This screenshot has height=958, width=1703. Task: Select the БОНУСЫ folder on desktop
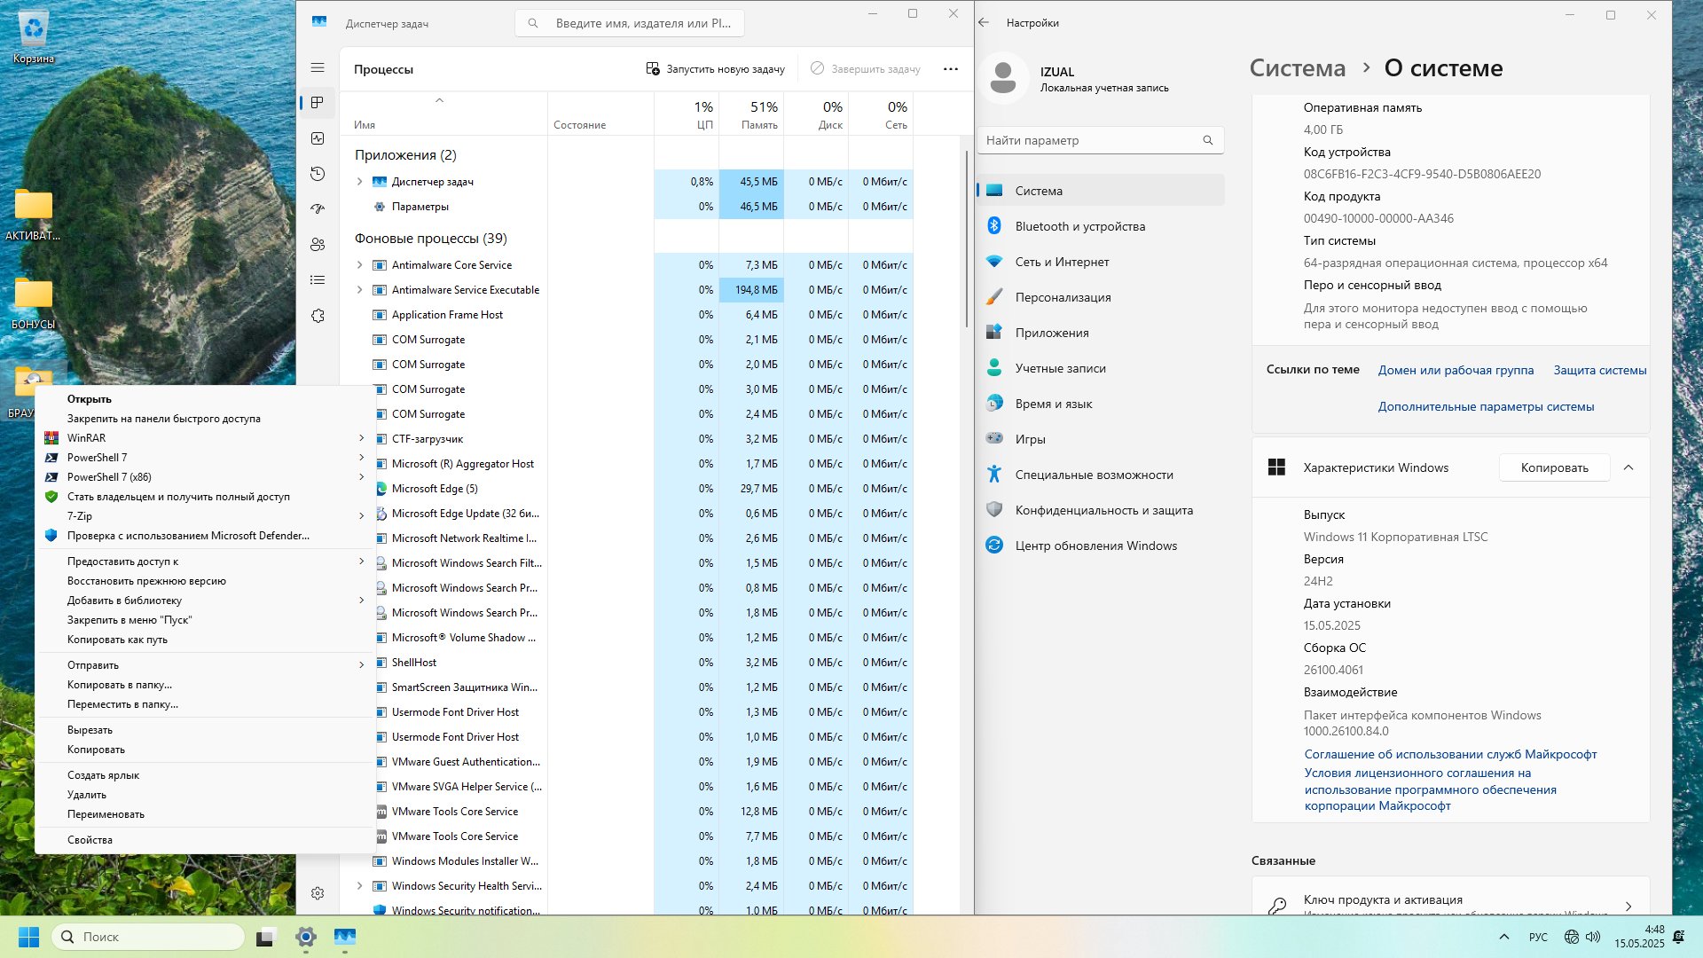pyautogui.click(x=34, y=302)
